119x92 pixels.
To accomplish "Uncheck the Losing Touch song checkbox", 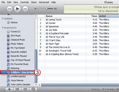I will tap(47, 20).
